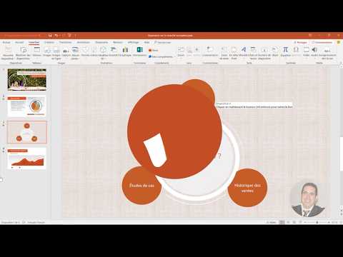
Task: Open the Commentaires pane button
Action: 322,42
